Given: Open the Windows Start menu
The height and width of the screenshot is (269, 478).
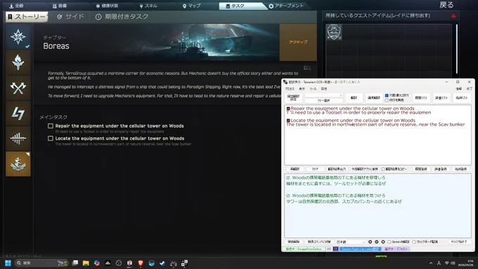Looking at the screenshot, I should tap(8, 263).
